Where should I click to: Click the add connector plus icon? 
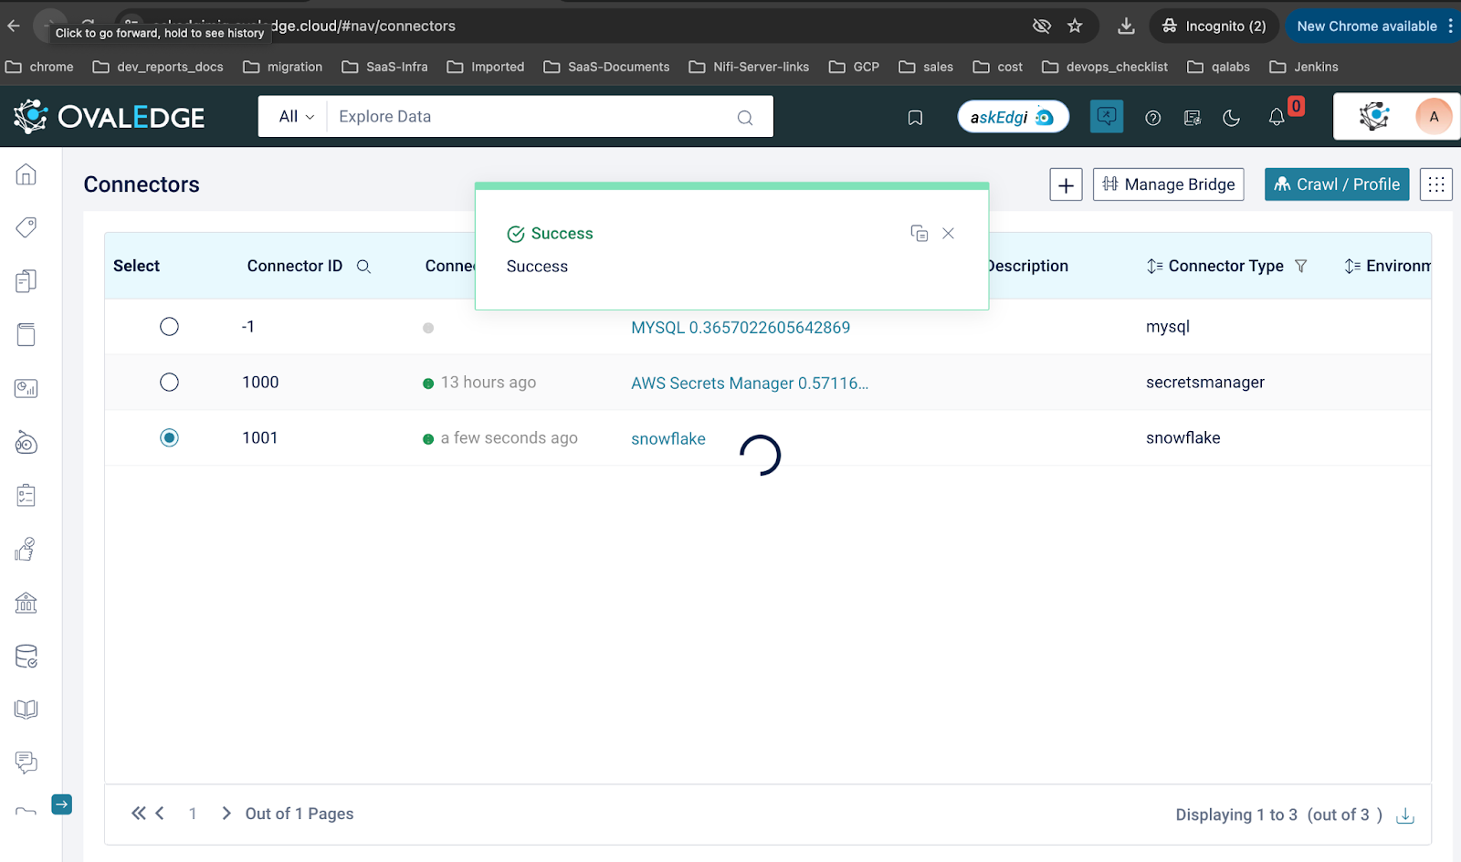click(x=1066, y=184)
